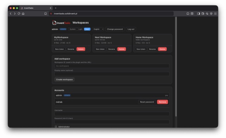The width and height of the screenshot is (226, 138).
Task: Delete the MyWorkspace workspace
Action: pos(81,49)
